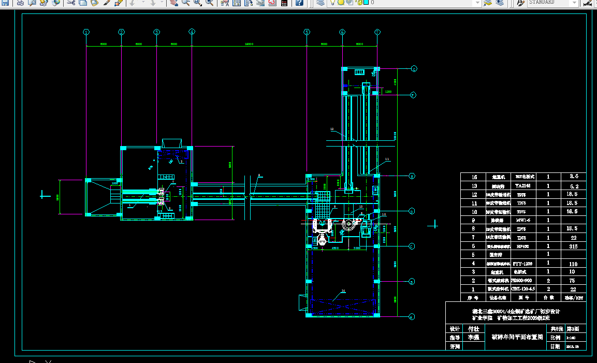Toggle layer 0 lock padlock
Viewport: 597px width, 363px height.
[359, 2]
